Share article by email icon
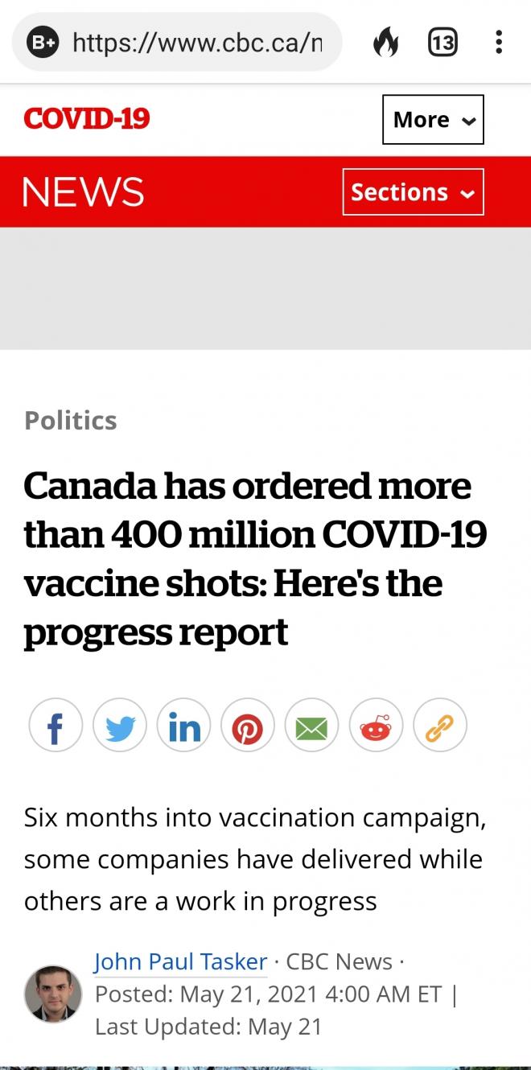This screenshot has width=531, height=1070. pyautogui.click(x=312, y=726)
